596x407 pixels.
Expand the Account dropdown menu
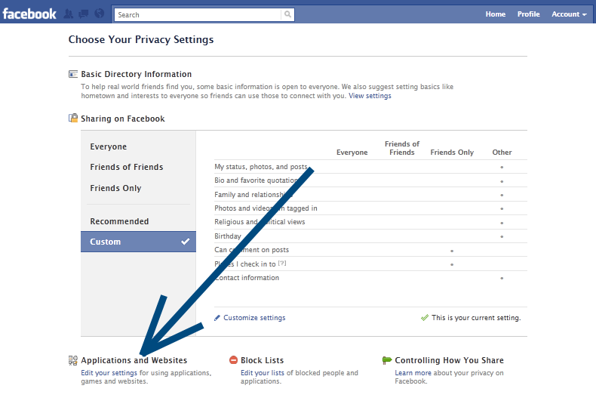click(x=569, y=14)
